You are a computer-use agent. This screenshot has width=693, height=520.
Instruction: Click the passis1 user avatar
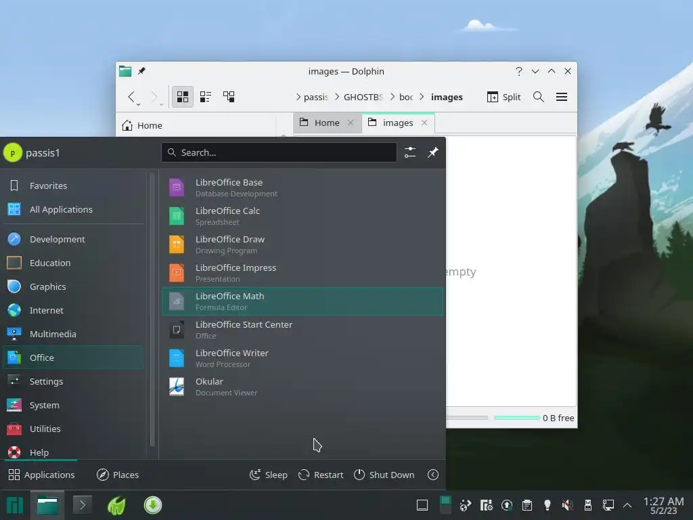pyautogui.click(x=12, y=153)
